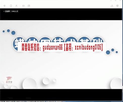Share the page using the share icon
The image size is (123, 102).
click(x=112, y=6)
